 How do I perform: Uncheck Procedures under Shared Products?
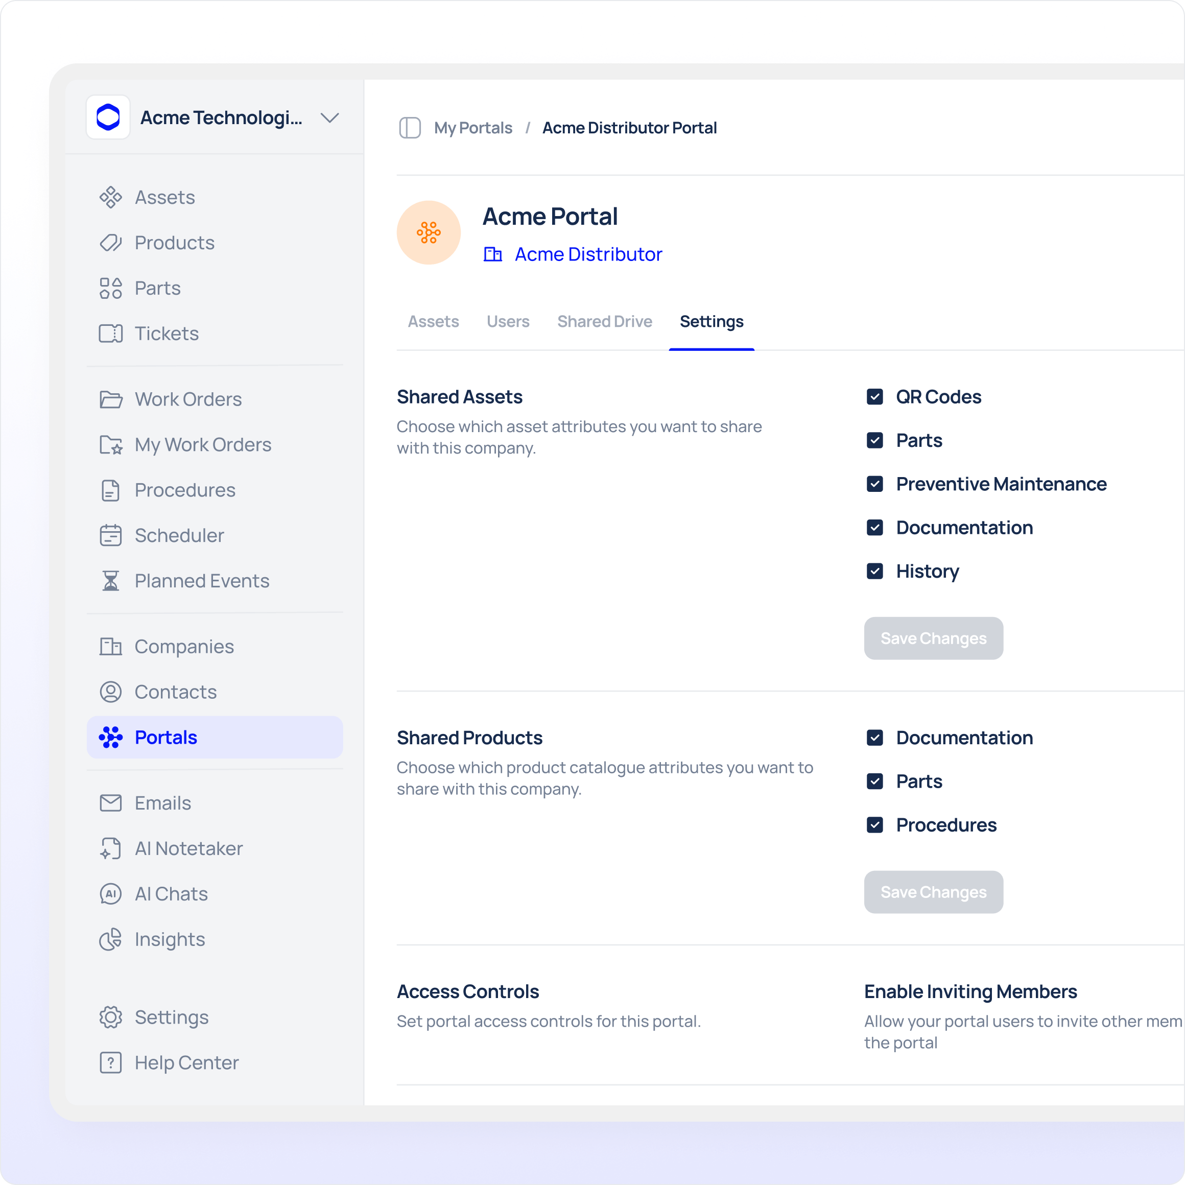pyautogui.click(x=874, y=825)
